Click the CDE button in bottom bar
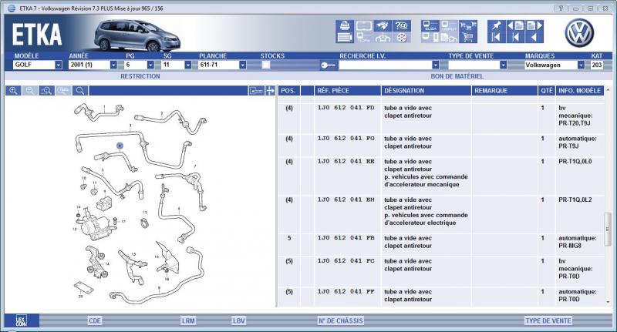Image resolution: width=617 pixels, height=332 pixels. pos(94,320)
